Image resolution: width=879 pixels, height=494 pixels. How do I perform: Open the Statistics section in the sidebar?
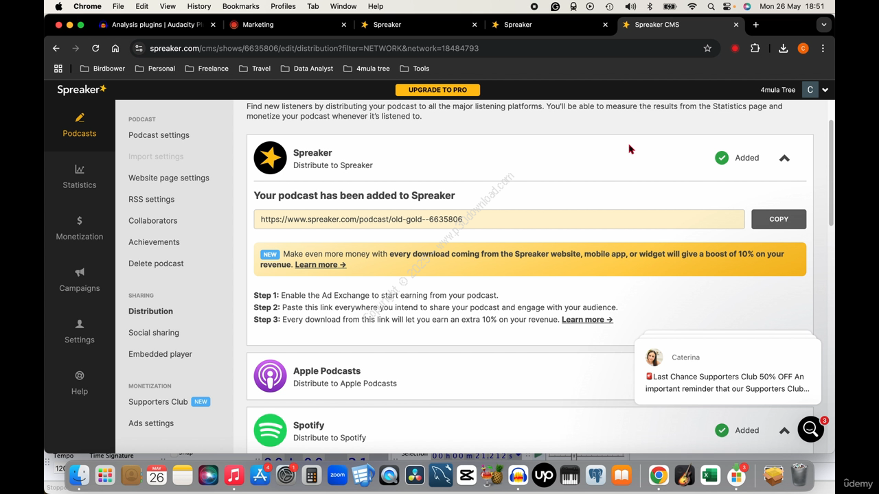coord(80,177)
